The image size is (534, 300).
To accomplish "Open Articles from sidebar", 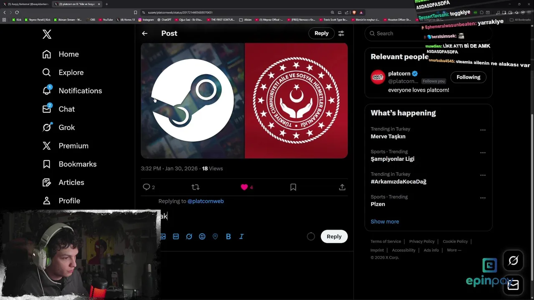I will pyautogui.click(x=63, y=182).
